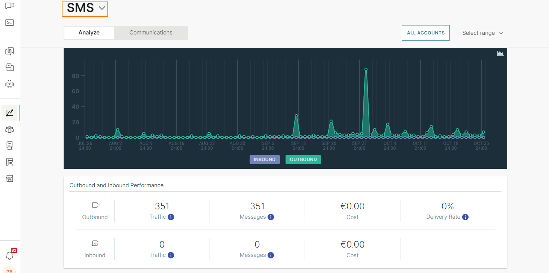Screen dimensions: 549x273
Task: Click info icon beside Inbound Messages
Action: click(271, 255)
